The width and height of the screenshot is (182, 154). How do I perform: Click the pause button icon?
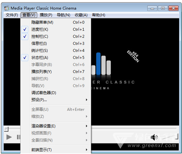click(18, 137)
